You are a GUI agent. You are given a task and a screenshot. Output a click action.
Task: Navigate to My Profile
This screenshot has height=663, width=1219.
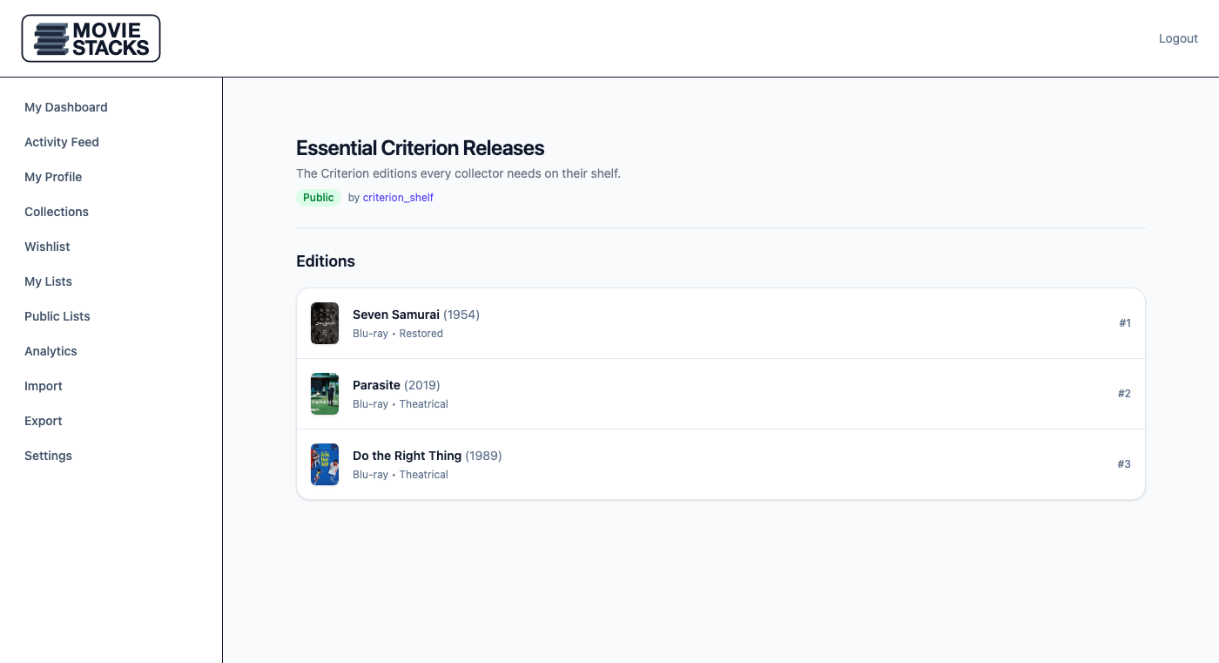(x=53, y=177)
